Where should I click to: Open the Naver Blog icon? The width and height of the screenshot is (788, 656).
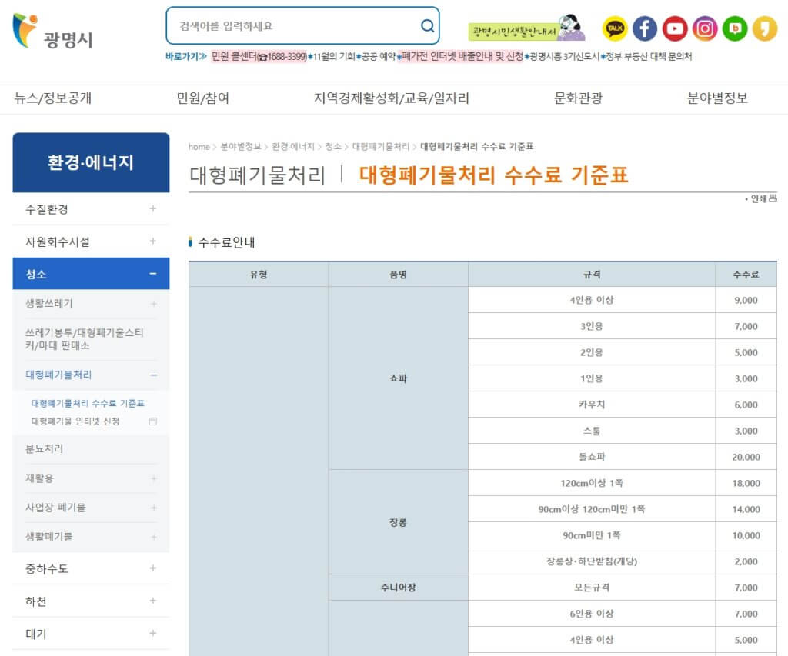pyautogui.click(x=736, y=28)
